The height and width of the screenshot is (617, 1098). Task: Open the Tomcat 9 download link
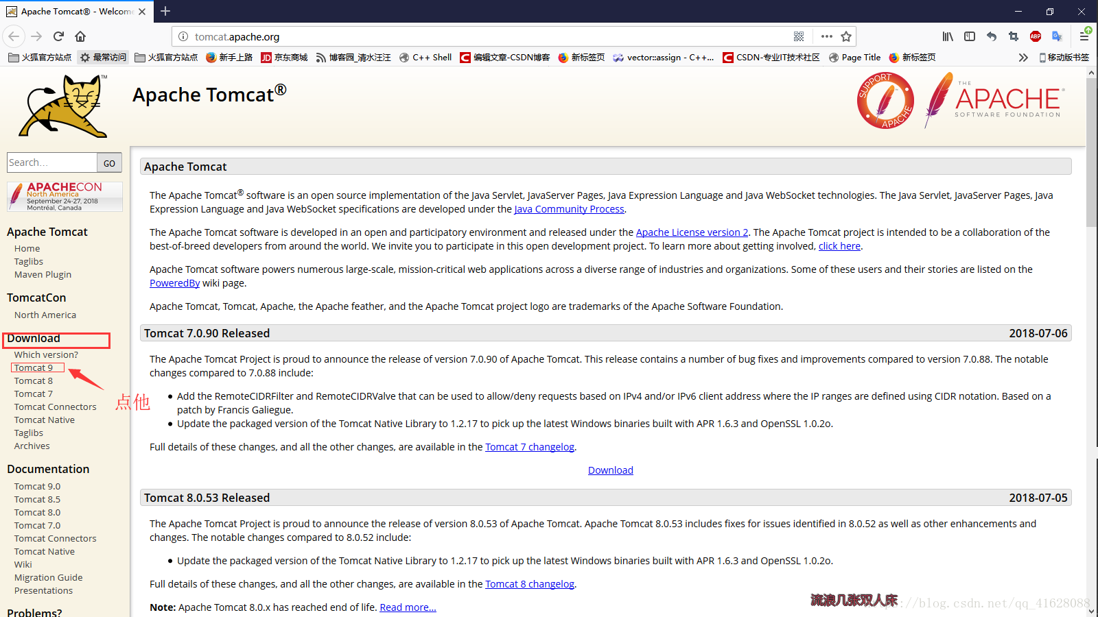[34, 367]
